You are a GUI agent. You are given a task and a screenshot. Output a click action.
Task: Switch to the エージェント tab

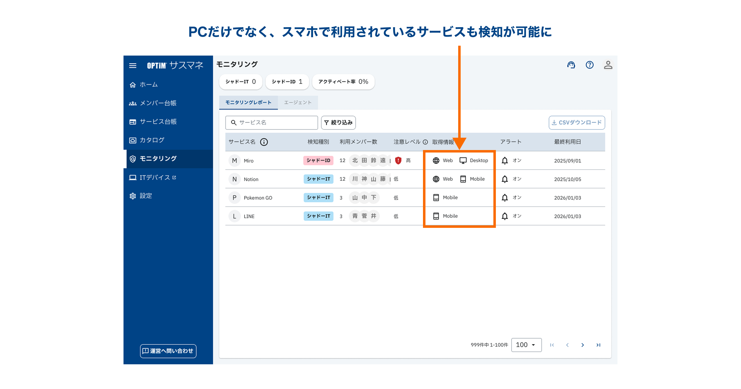(x=298, y=102)
